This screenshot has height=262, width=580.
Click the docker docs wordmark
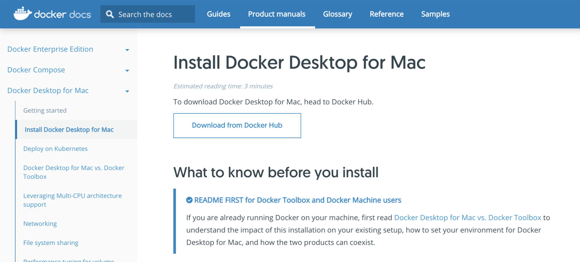62,14
